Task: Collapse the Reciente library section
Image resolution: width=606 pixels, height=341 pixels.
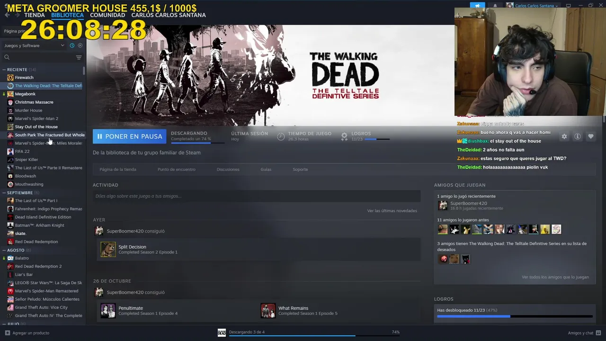Action: (4, 70)
